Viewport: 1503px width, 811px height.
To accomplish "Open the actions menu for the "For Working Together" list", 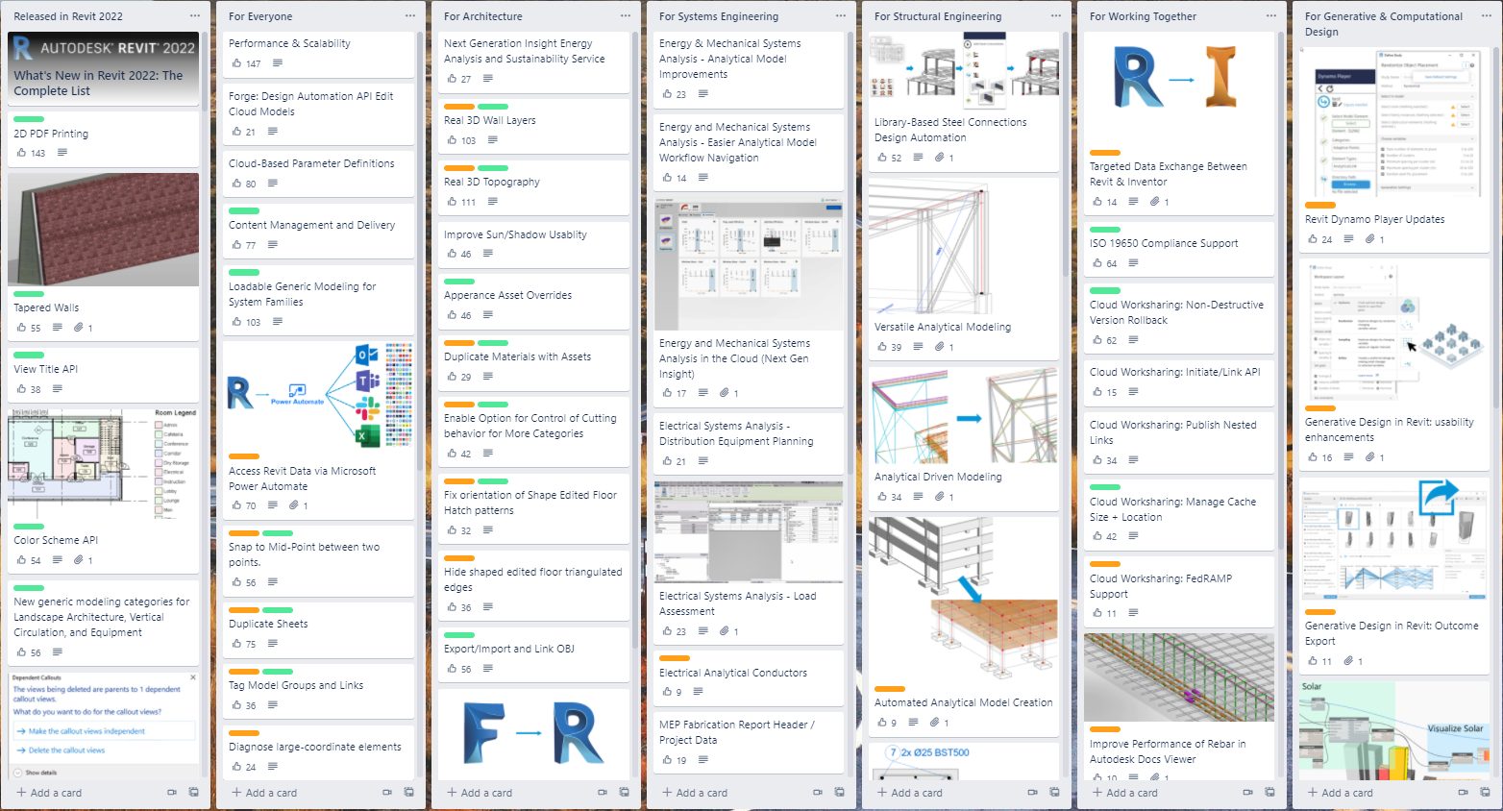I will 1270,15.
